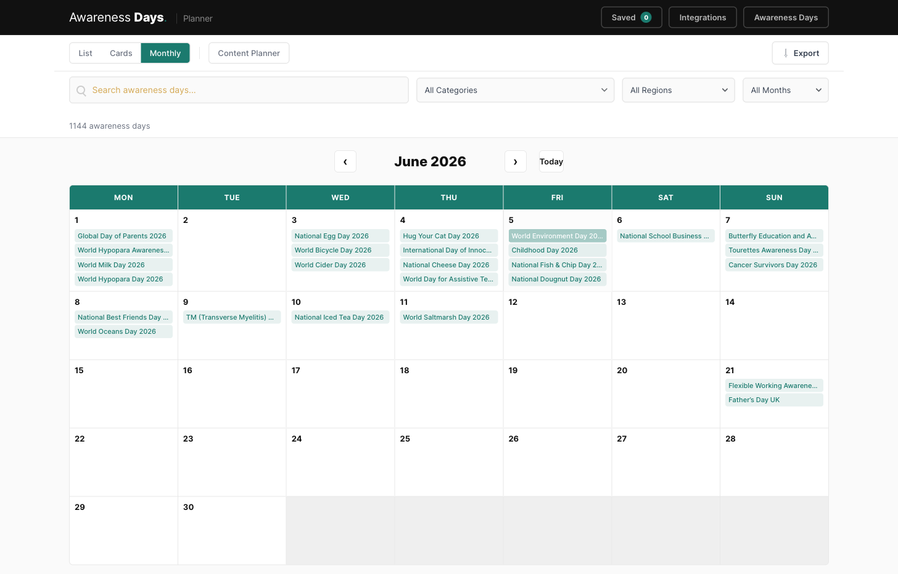Open the All Categories dropdown
898x574 pixels.
coord(515,90)
